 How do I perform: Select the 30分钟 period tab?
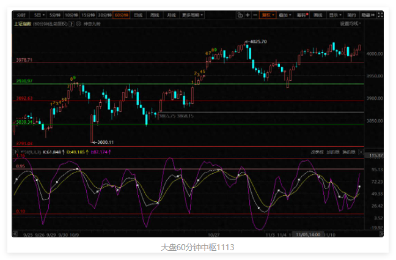coord(105,14)
